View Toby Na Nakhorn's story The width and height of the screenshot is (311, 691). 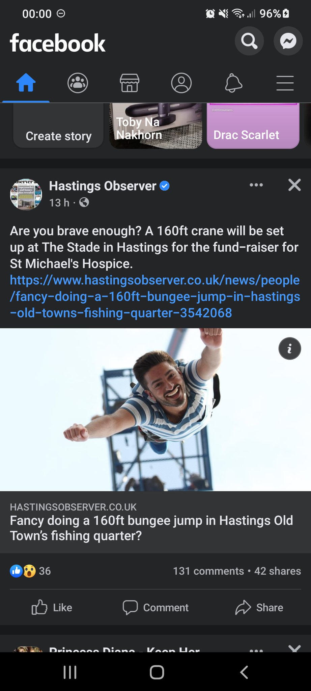coord(156,127)
